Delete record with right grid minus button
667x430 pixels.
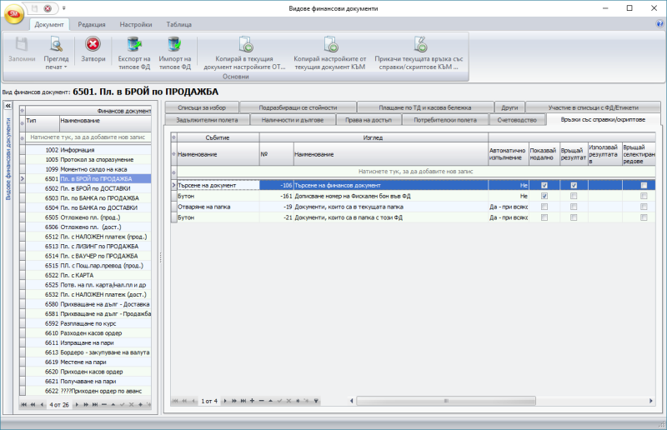tap(261, 401)
